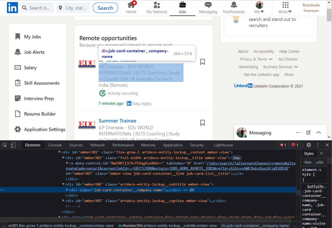Switch to DevTools Network tab
332x228 pixels.
tap(97, 145)
